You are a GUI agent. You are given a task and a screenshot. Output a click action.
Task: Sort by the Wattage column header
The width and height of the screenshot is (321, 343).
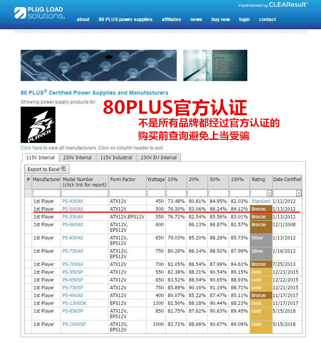(x=156, y=182)
